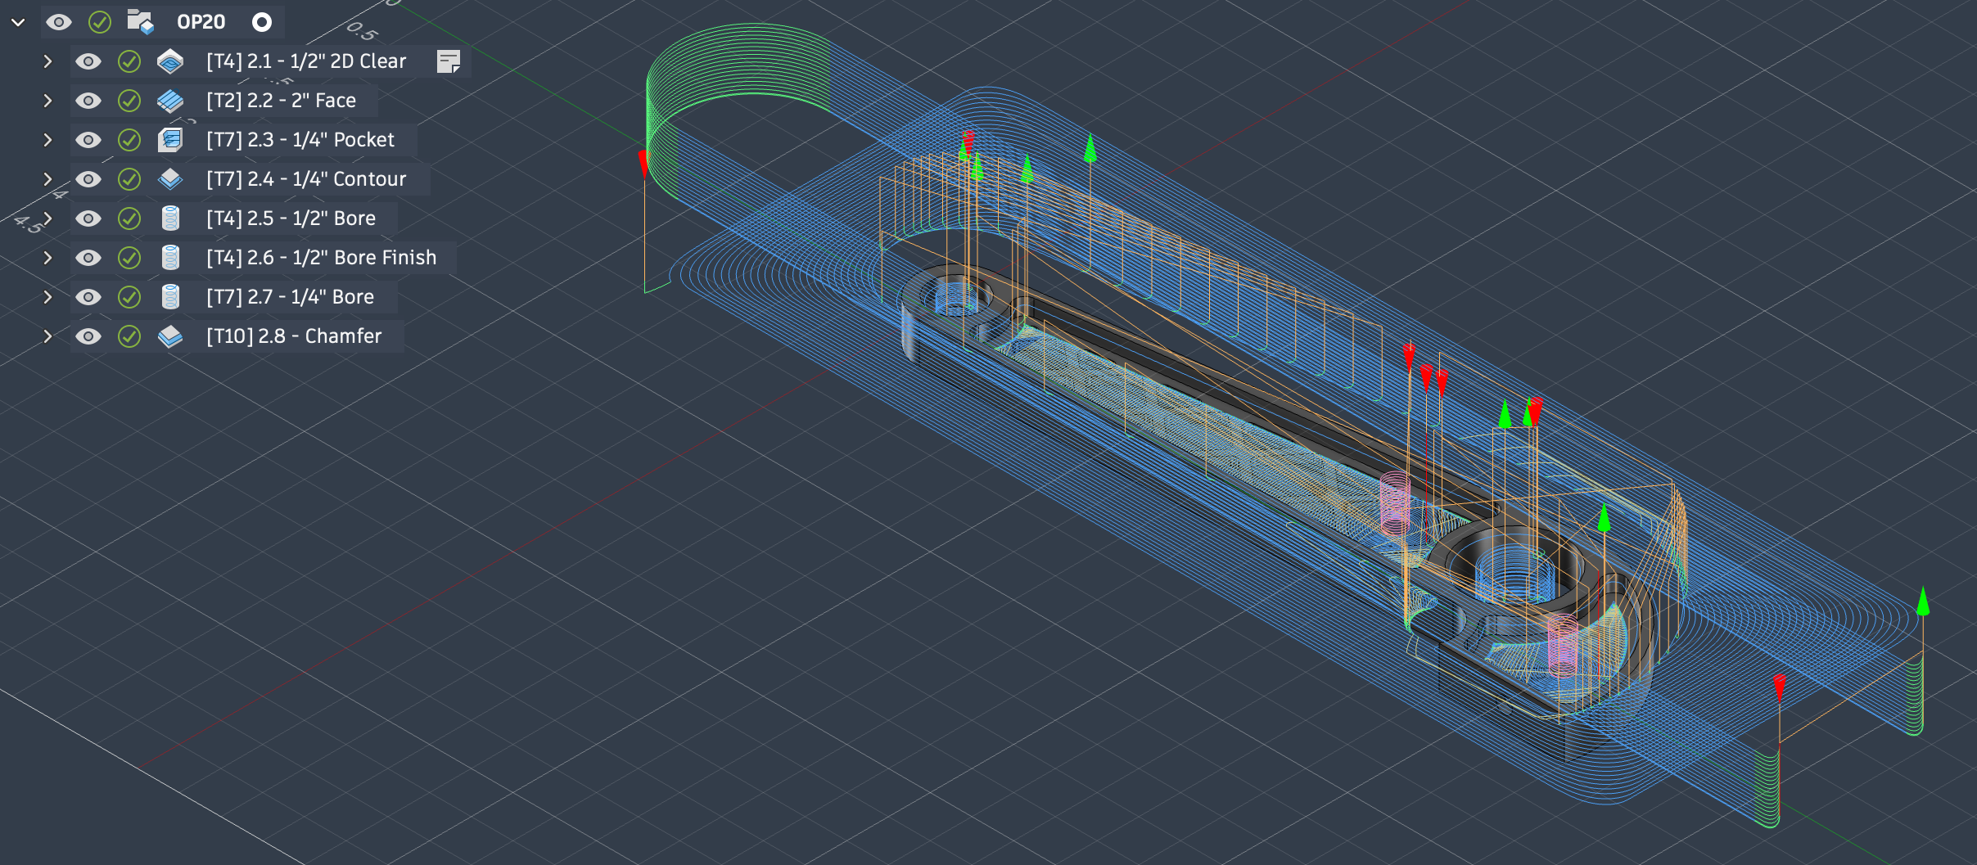This screenshot has height=865, width=1977.
Task: Toggle visibility of 2.5 - 1/2" Bore
Action: tap(88, 219)
